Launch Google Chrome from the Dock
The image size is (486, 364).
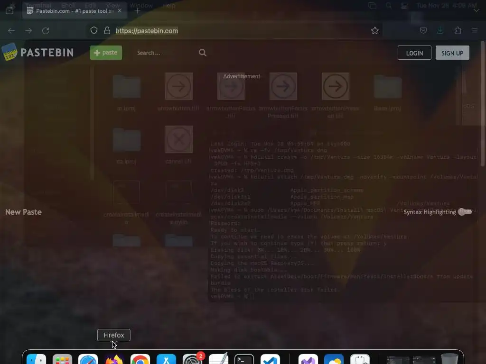(140, 360)
